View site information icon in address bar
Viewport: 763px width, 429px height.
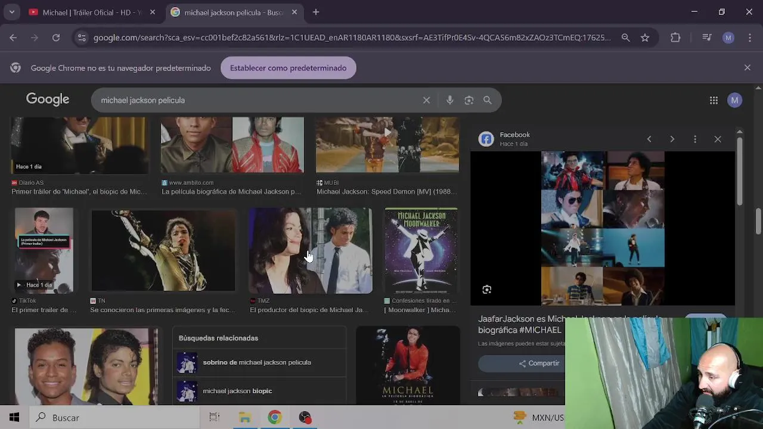click(82, 38)
